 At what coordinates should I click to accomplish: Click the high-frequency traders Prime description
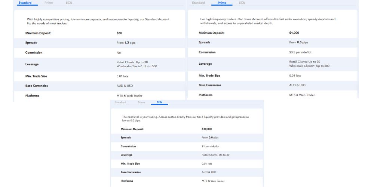[x=268, y=21]
